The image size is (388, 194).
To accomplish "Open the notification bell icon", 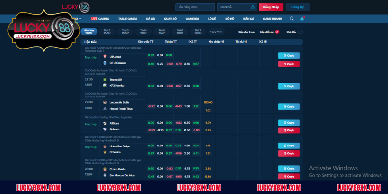I will pos(302,19).
